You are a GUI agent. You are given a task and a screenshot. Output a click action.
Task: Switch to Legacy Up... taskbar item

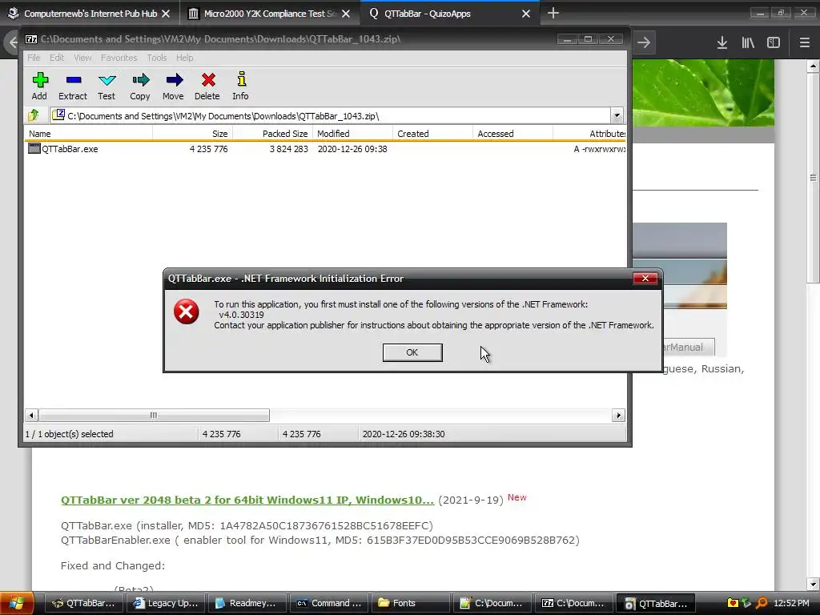[x=165, y=603]
